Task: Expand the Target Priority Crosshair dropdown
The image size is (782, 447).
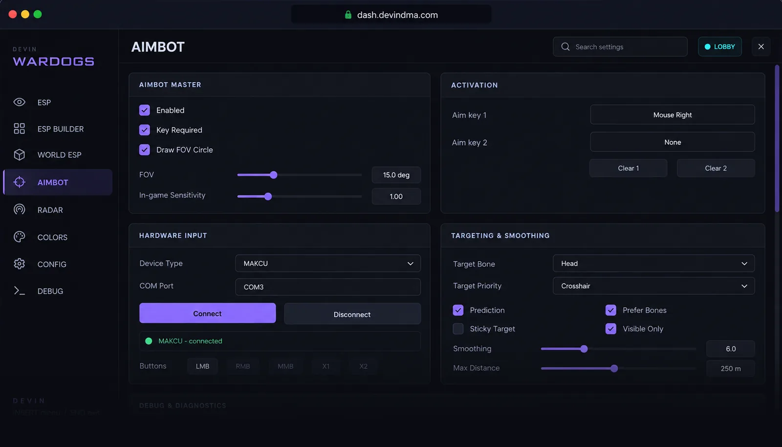Action: [653, 286]
